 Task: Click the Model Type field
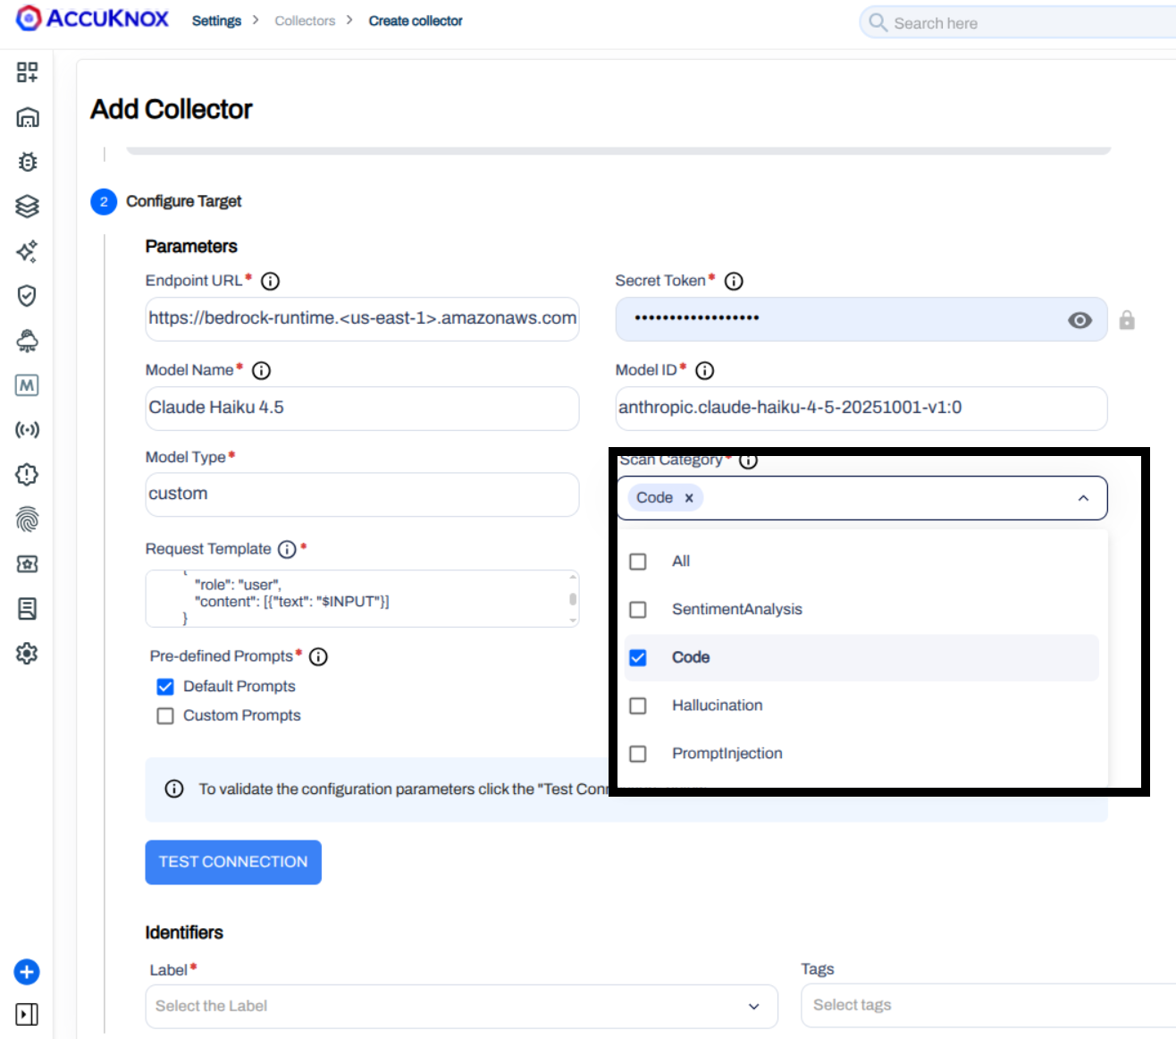coord(362,494)
